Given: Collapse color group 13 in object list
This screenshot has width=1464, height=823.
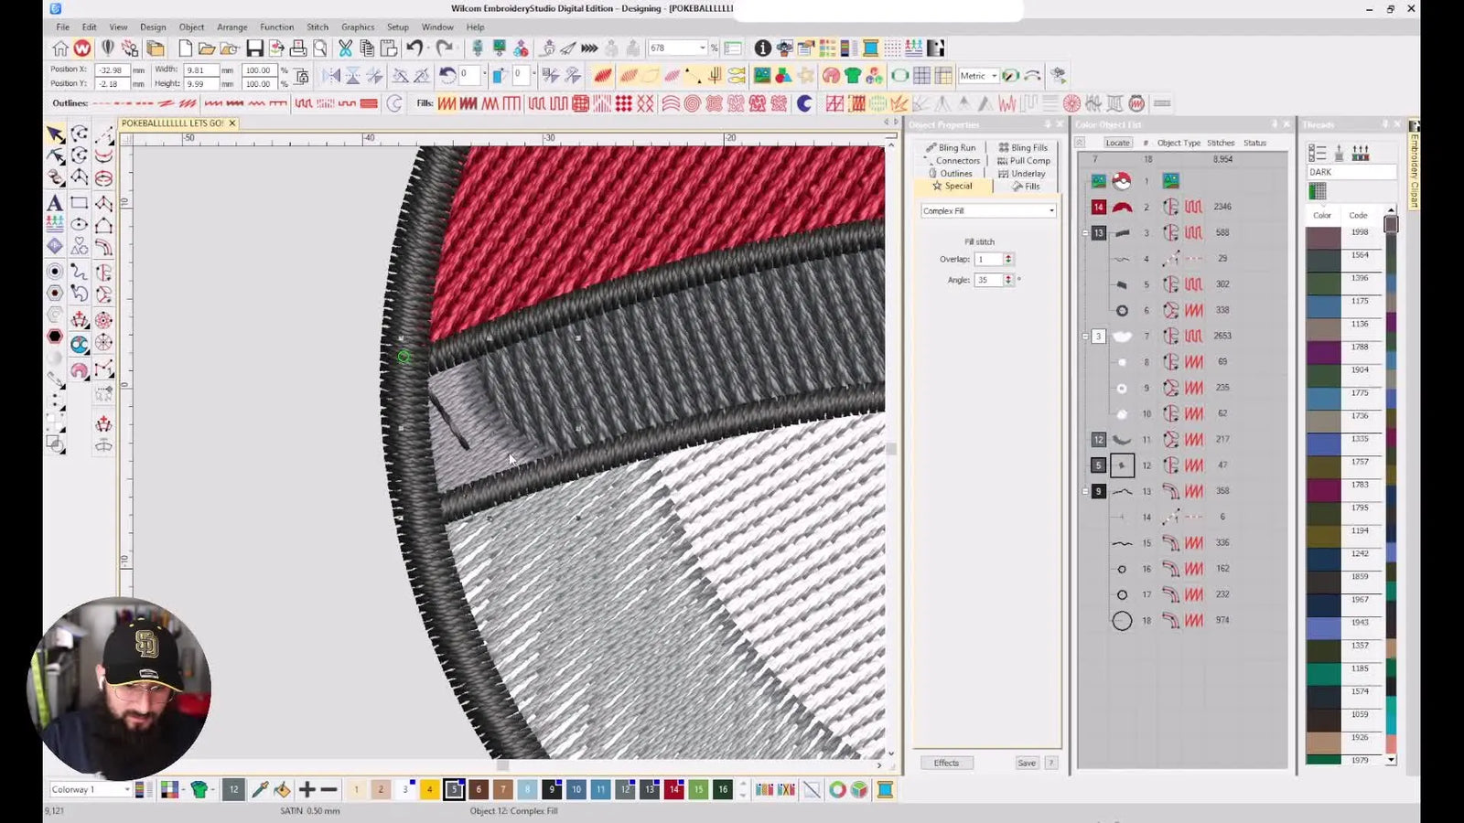Looking at the screenshot, I should tap(1085, 233).
